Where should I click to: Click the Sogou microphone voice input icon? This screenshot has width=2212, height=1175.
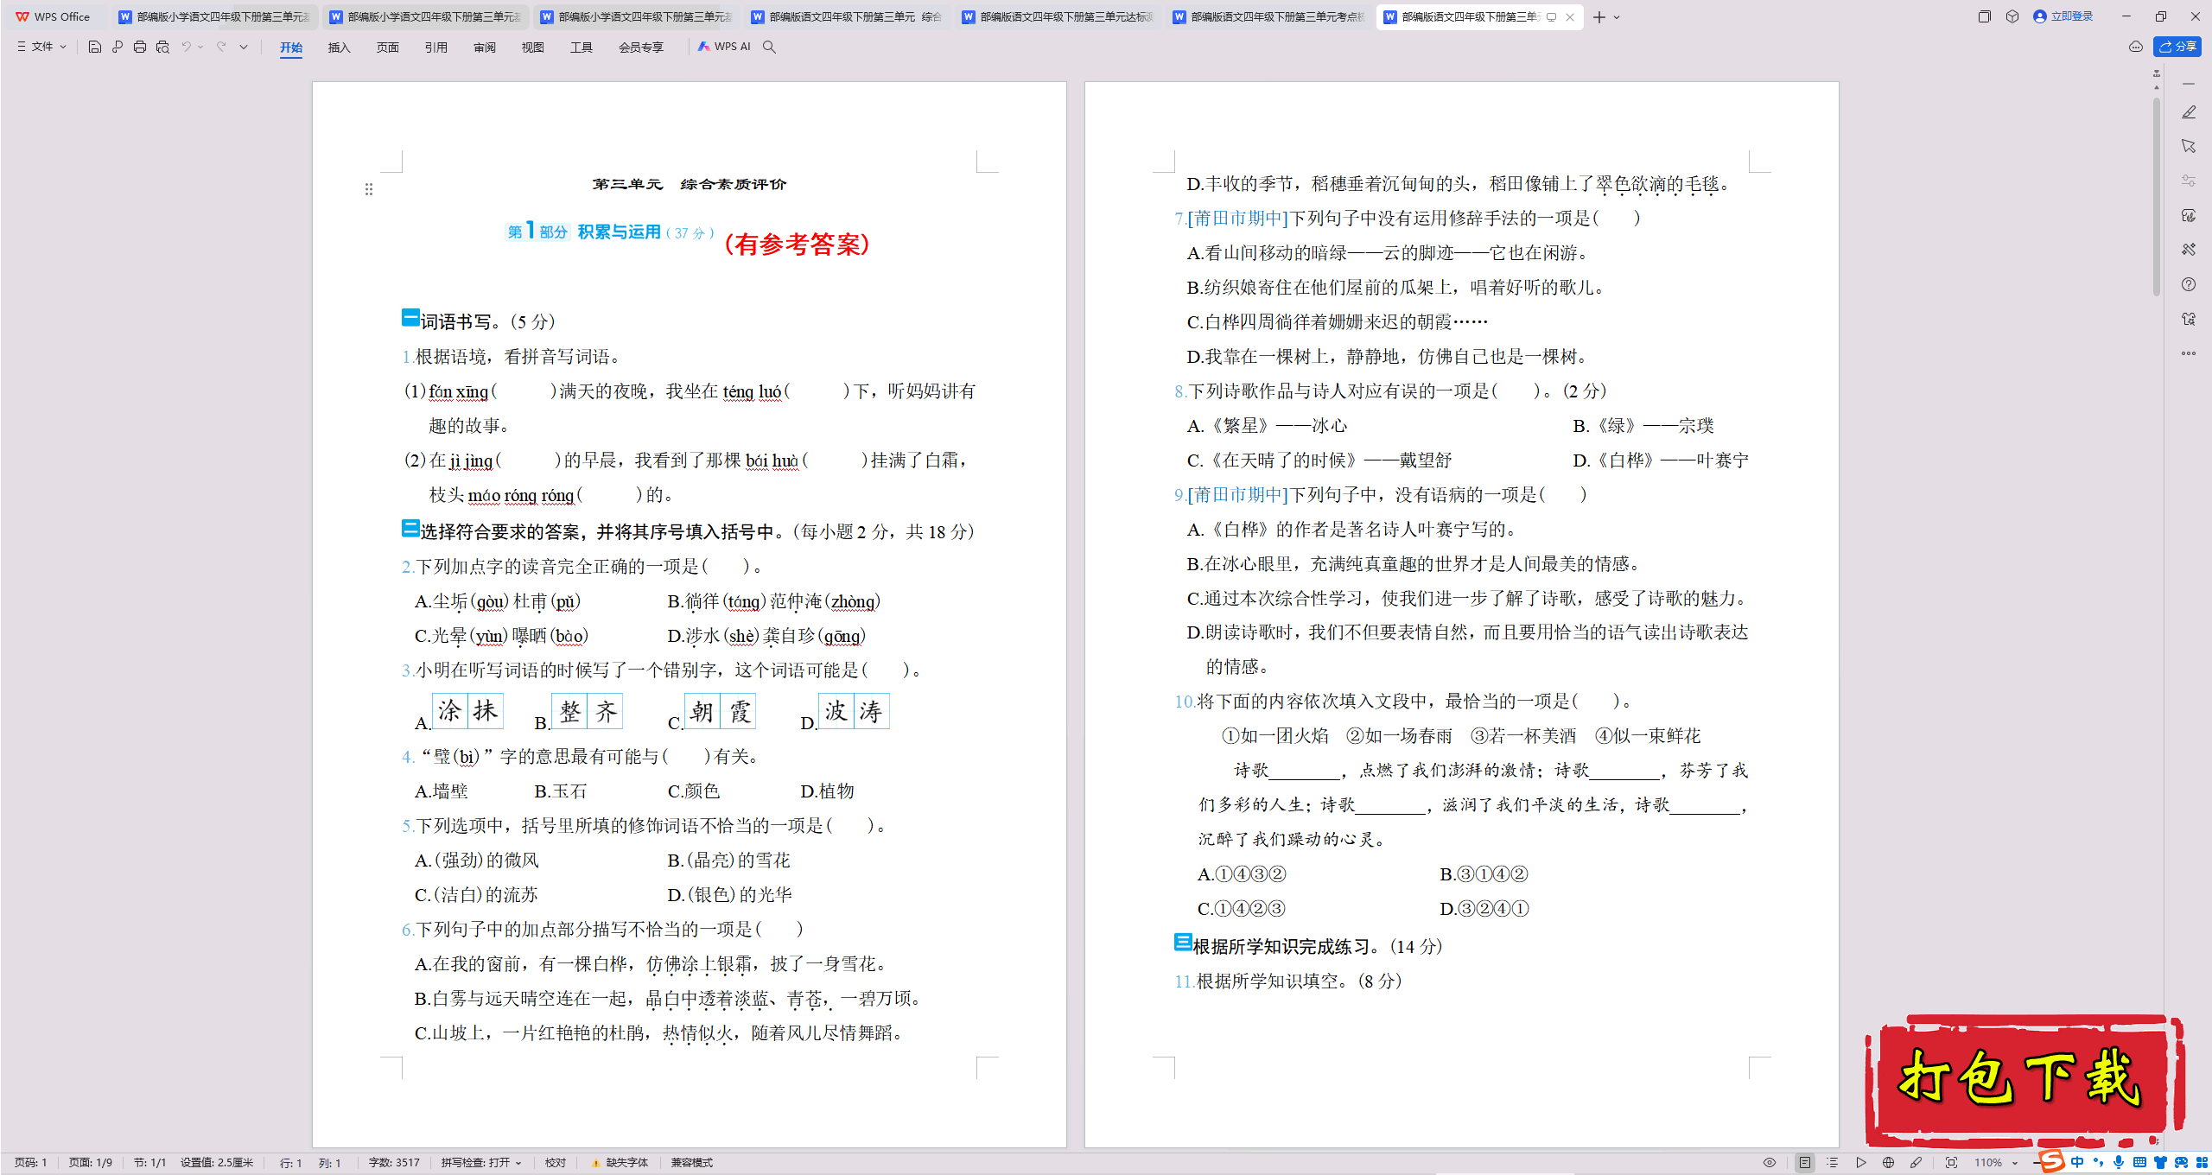point(2118,1163)
